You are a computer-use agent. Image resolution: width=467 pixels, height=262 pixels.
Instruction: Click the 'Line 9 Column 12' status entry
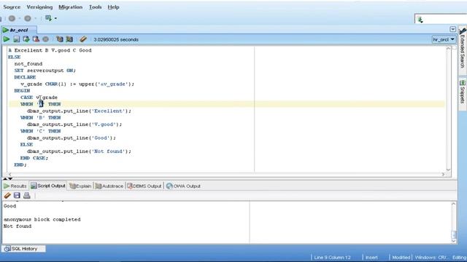tap(332, 257)
